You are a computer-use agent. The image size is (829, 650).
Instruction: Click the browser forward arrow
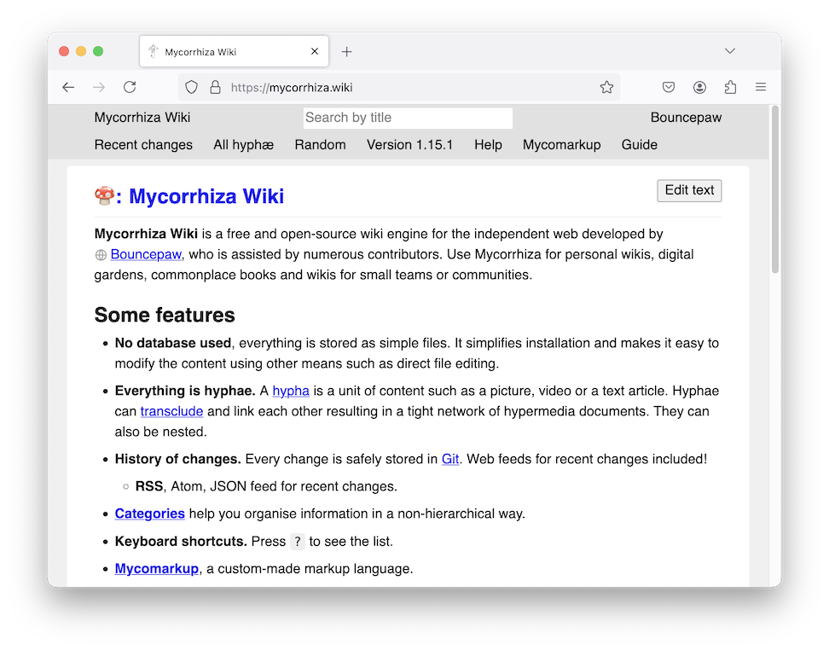[x=99, y=87]
